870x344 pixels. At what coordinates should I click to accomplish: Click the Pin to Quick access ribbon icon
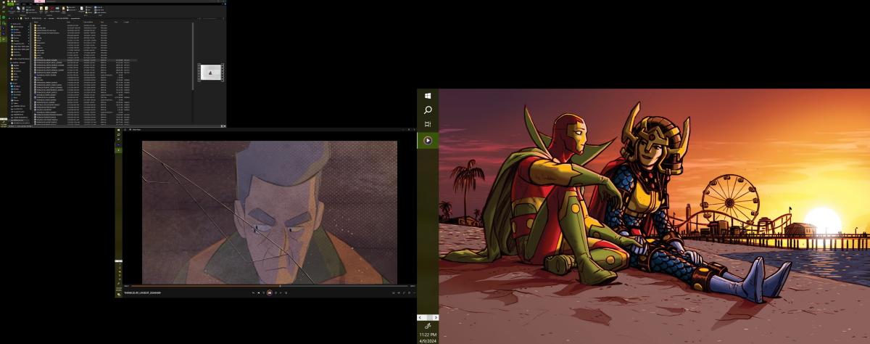12,9
